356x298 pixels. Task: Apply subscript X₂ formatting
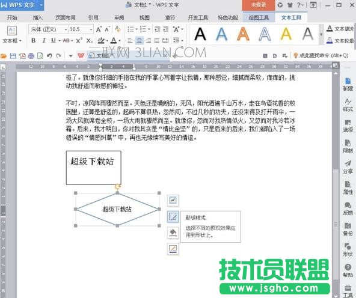89,41
